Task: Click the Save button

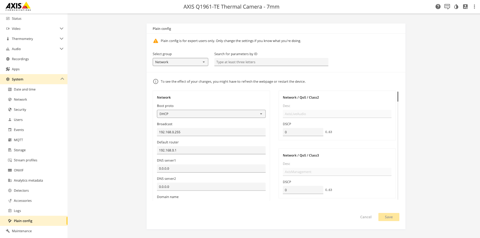Action: [389, 217]
